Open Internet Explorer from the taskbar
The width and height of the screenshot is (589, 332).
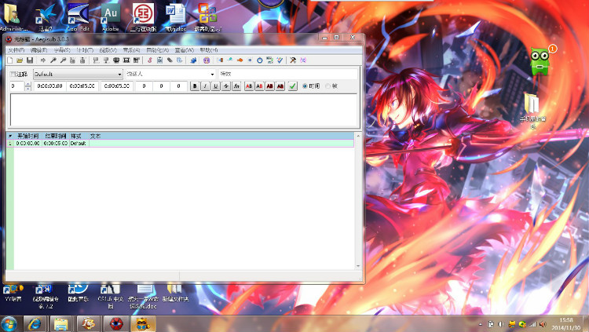35,323
